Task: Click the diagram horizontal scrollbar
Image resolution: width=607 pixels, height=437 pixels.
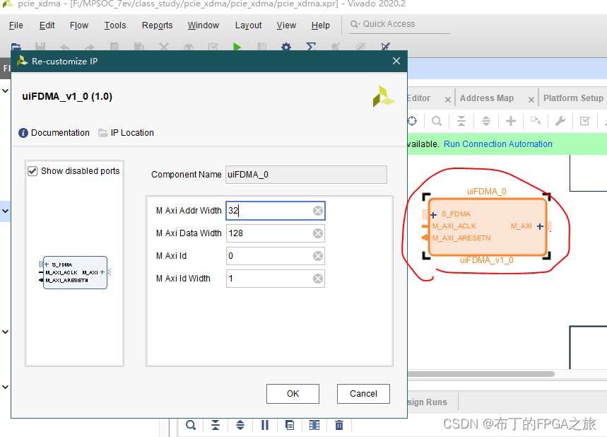Action: point(481,374)
